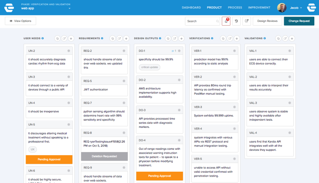Export the Validations column
Image resolution: width=319 pixels, height=183 pixels.
pos(285,39)
